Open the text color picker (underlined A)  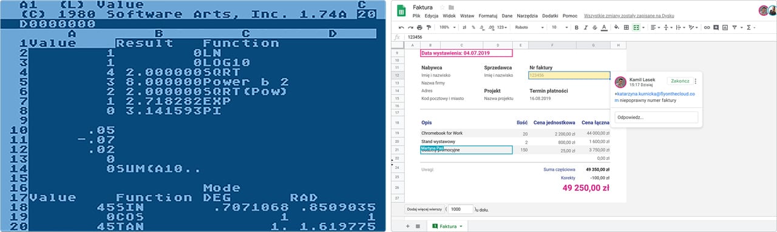[x=603, y=27]
